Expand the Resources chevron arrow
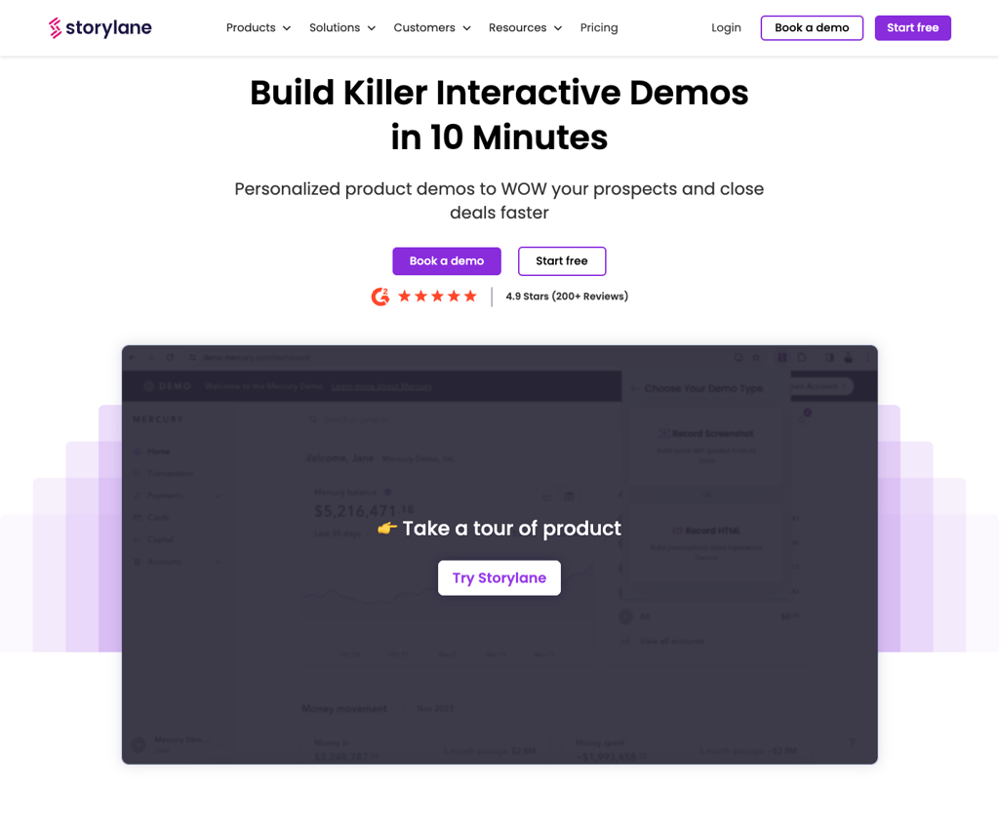Screen dimensions: 999x828 (558, 28)
